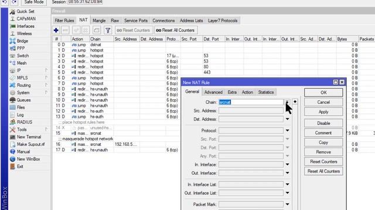The image size is (375, 210).
Task: Click the add new rule plus icon
Action: 56,30
